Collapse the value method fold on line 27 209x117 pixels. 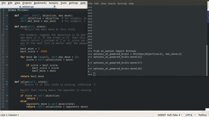(7, 82)
